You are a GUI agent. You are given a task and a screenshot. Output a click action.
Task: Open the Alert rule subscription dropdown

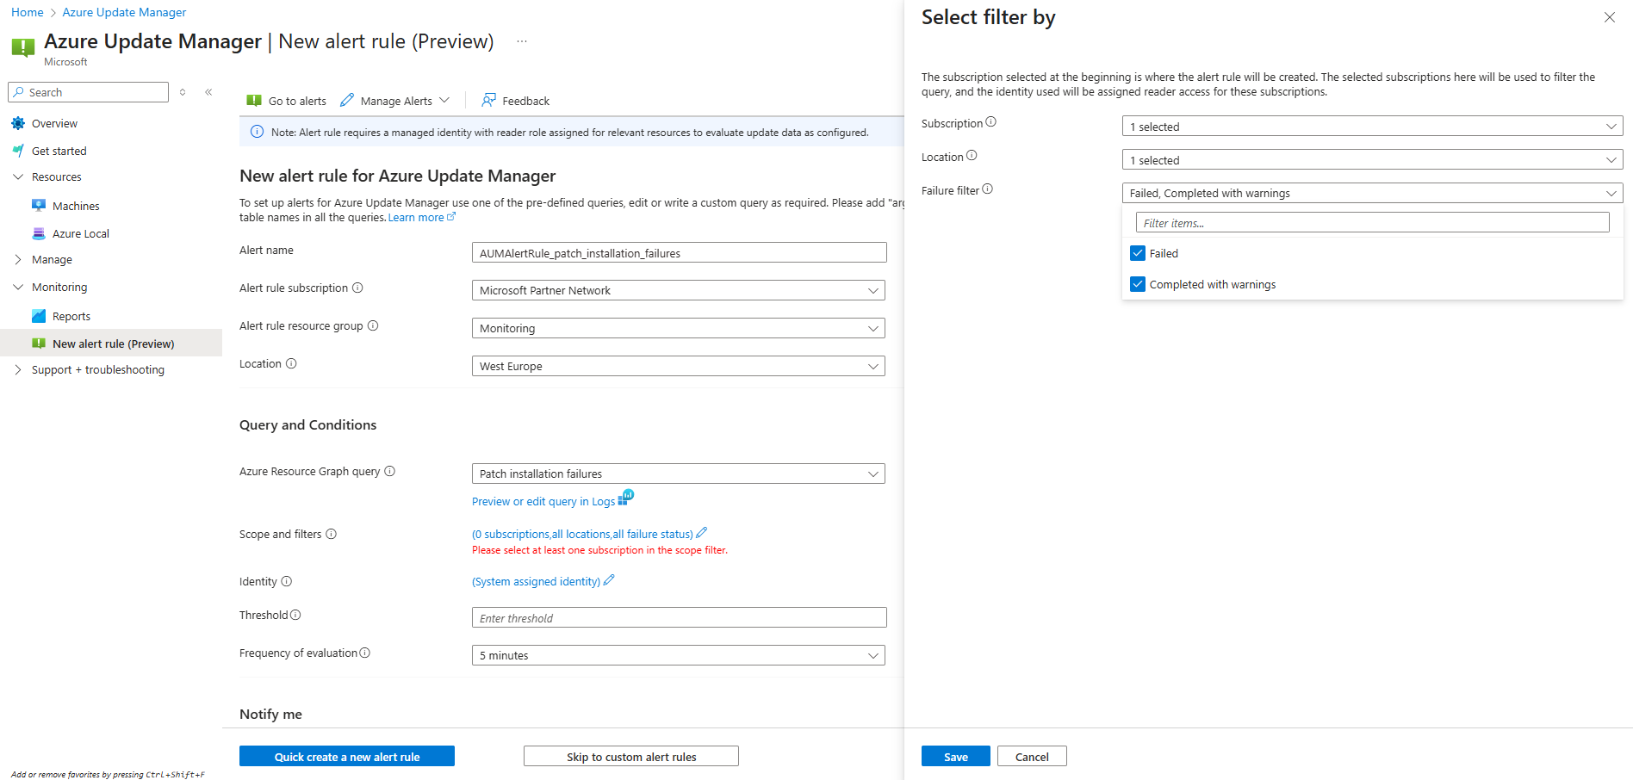point(679,290)
